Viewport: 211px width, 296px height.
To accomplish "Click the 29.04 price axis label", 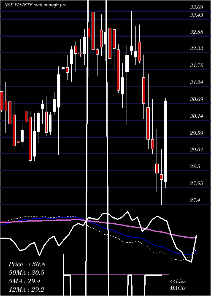I will (x=197, y=150).
